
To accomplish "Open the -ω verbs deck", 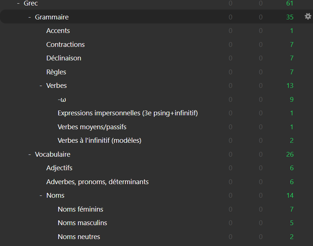I will point(62,100).
